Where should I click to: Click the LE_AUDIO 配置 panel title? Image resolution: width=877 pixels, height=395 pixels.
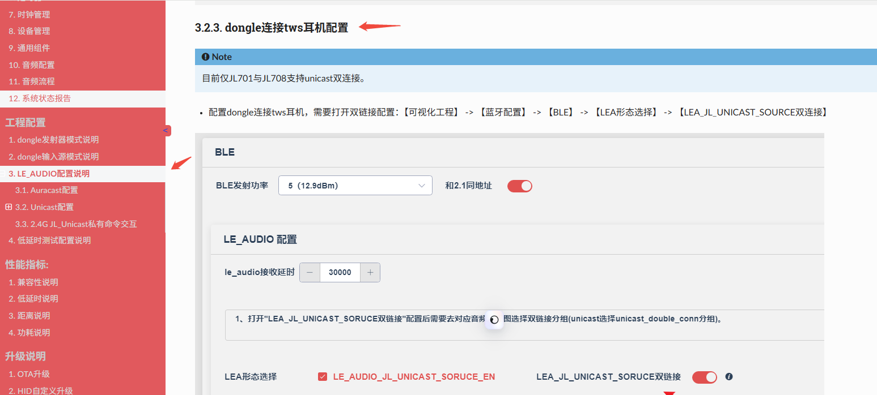pos(260,239)
